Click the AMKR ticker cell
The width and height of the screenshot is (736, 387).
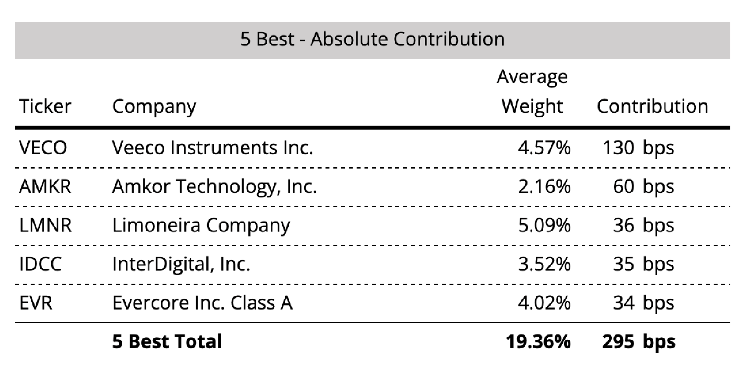coord(45,186)
